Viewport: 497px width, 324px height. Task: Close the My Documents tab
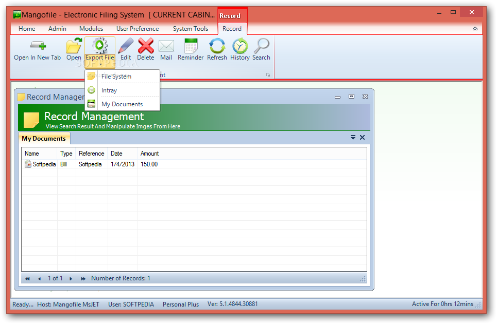click(362, 137)
